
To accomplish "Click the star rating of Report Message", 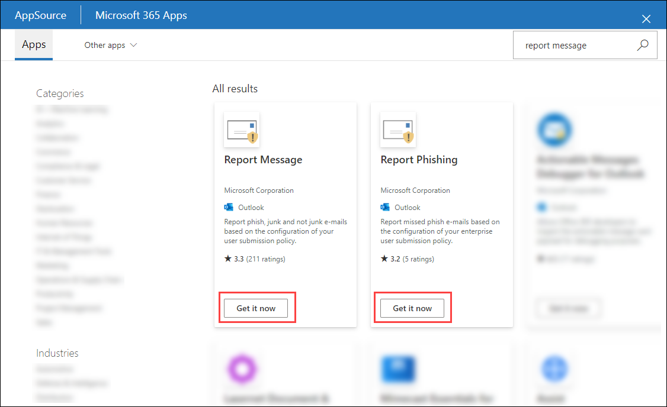I will [255, 259].
